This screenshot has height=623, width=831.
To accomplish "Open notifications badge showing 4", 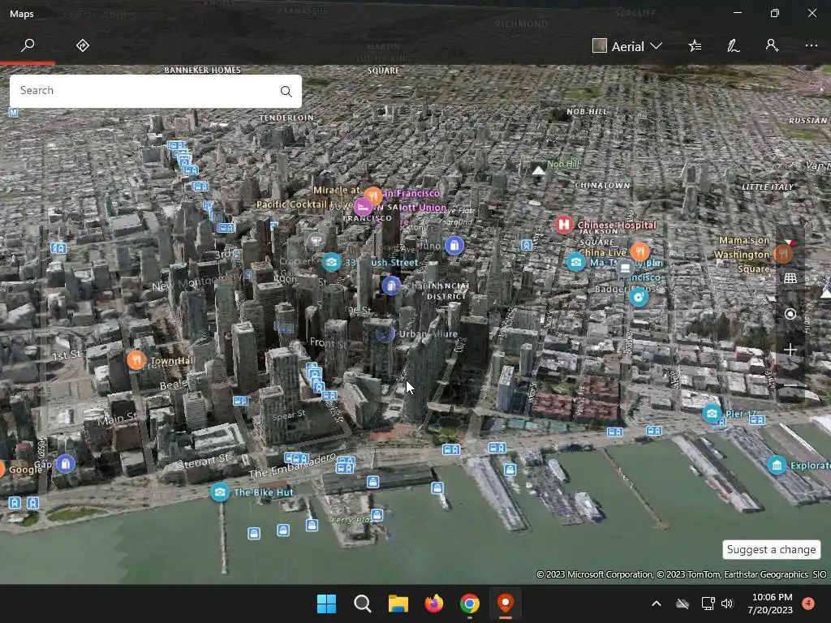I will point(808,604).
